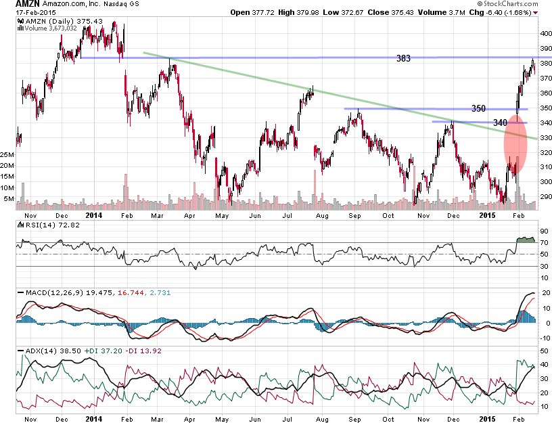
Task: Click the Sep label under the price panel
Action: pos(355,215)
